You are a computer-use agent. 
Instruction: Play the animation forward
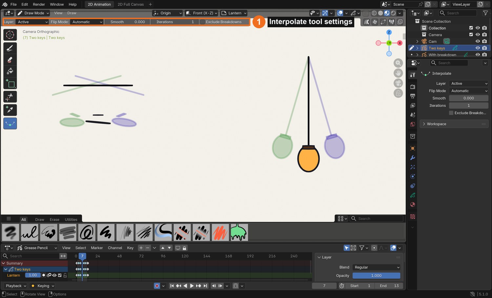192,286
